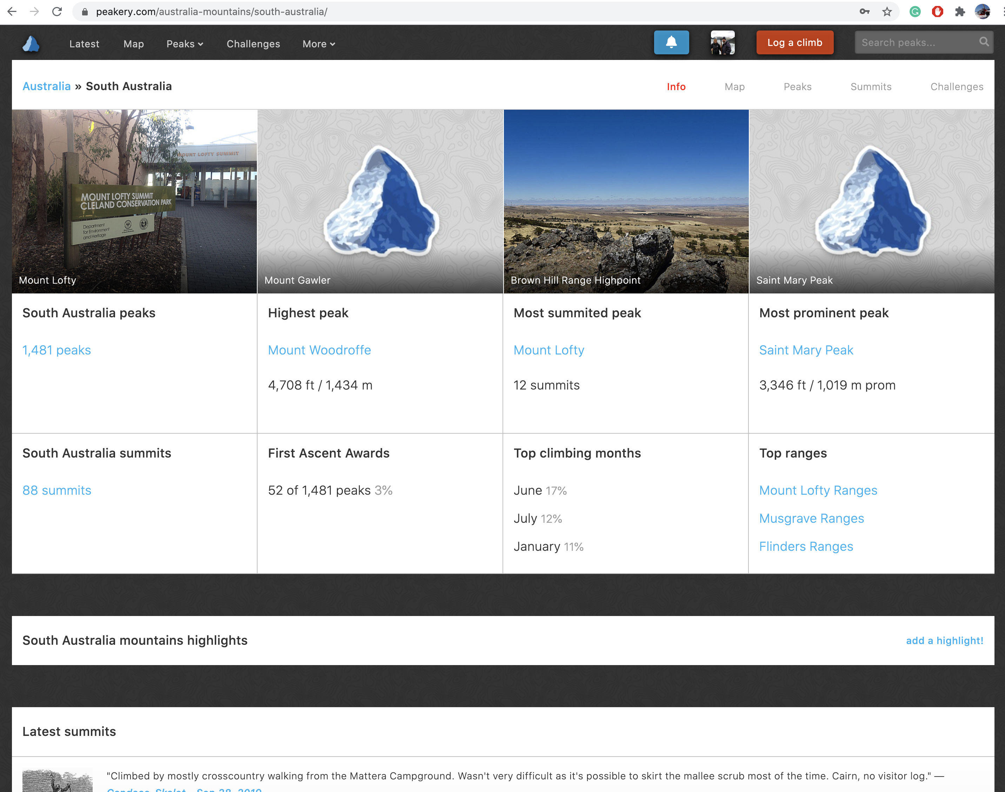Switch to the Summits tab

[x=871, y=87]
